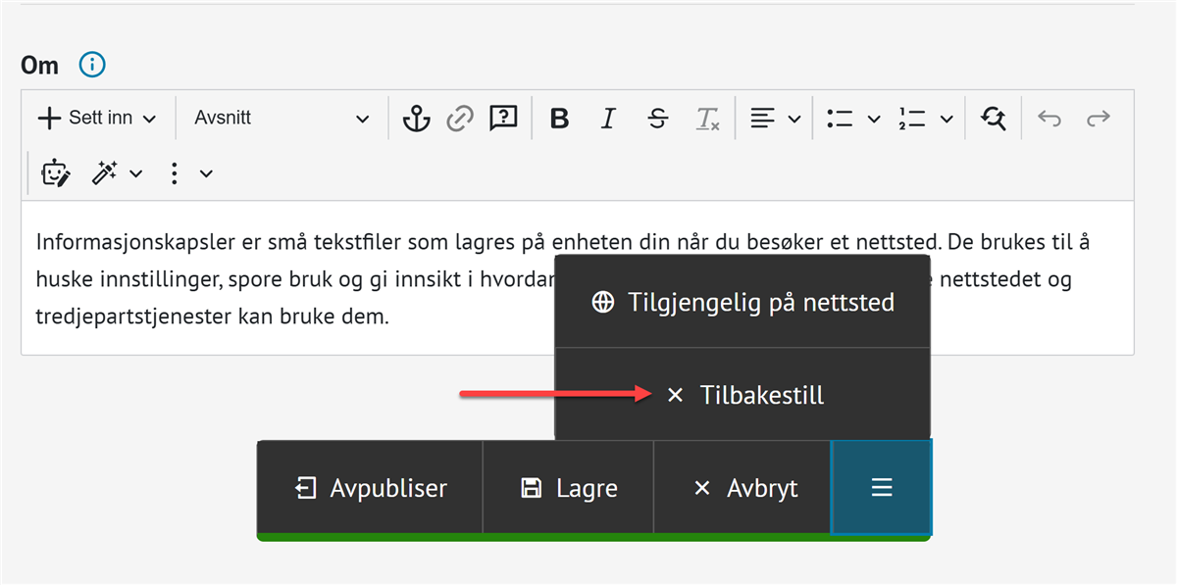Screen dimensions: 1177x585
Task: Click the Lagre button
Action: pos(568,488)
